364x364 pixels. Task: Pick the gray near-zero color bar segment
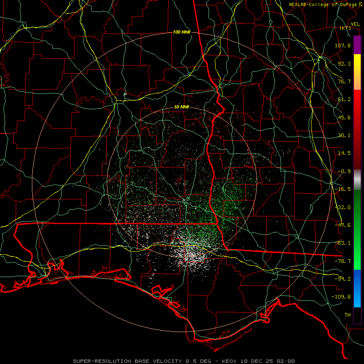[357, 180]
